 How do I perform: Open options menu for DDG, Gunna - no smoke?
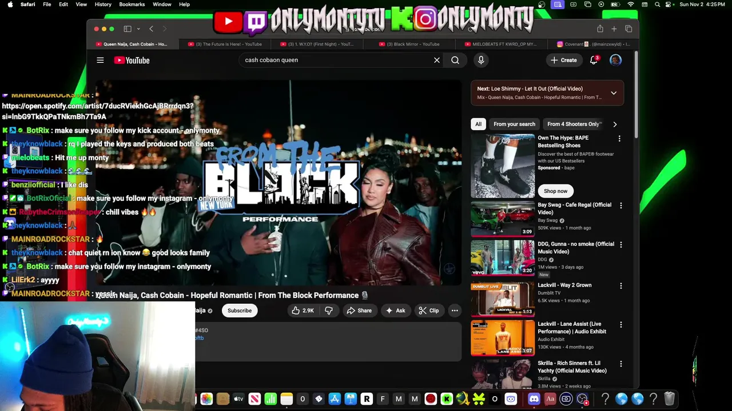pos(620,244)
